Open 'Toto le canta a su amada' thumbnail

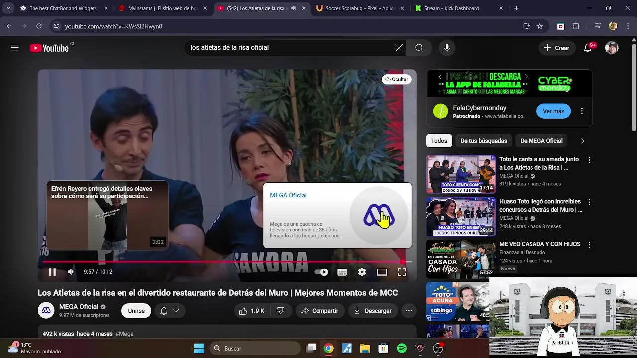tap(461, 174)
